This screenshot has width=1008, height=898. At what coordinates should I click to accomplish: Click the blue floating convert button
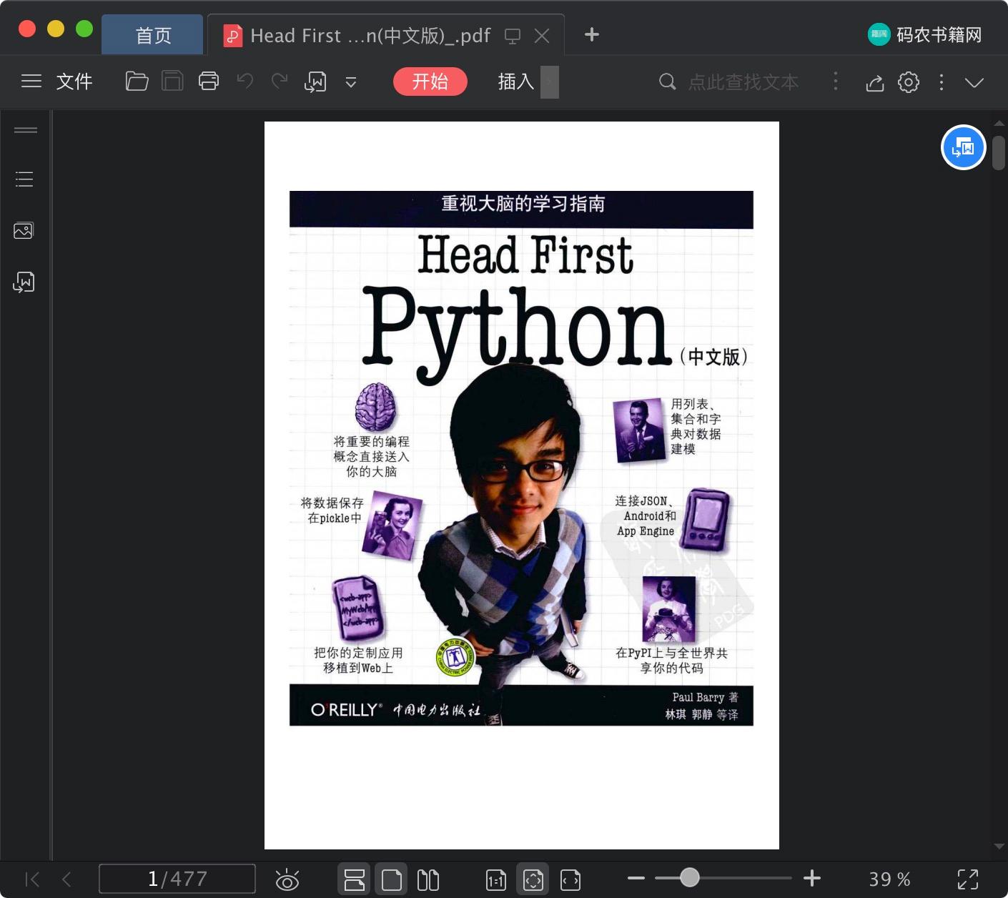coord(963,147)
